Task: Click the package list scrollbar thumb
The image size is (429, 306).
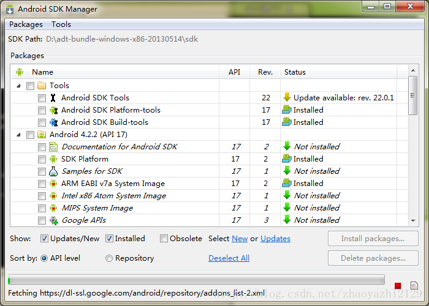Action: coord(413,95)
